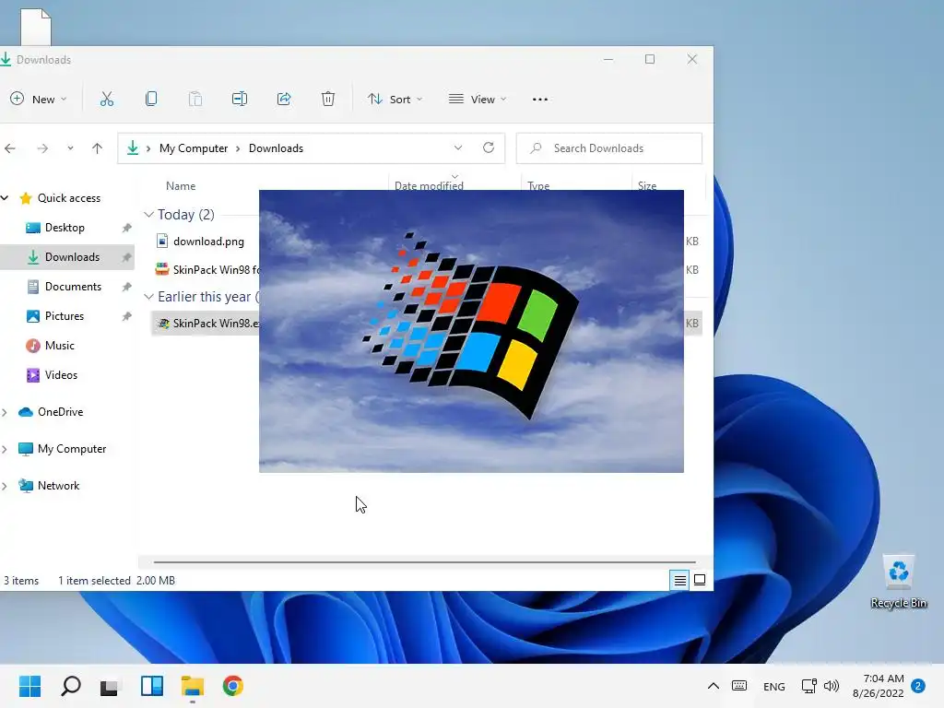944x708 pixels.
Task: Select the SkinPack Win98 archive file
Action: click(x=207, y=270)
